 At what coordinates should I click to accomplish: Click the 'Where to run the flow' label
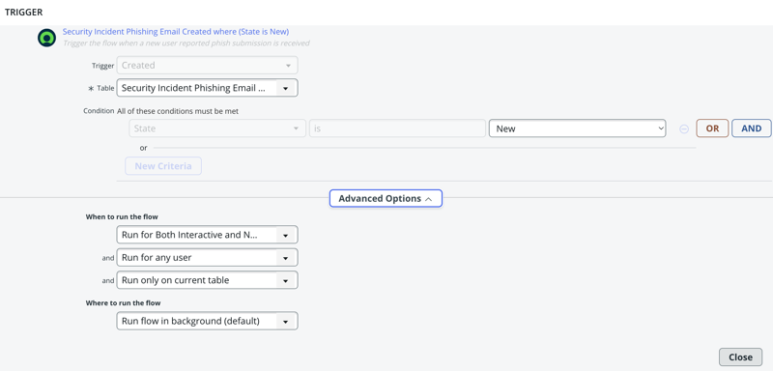pos(124,302)
